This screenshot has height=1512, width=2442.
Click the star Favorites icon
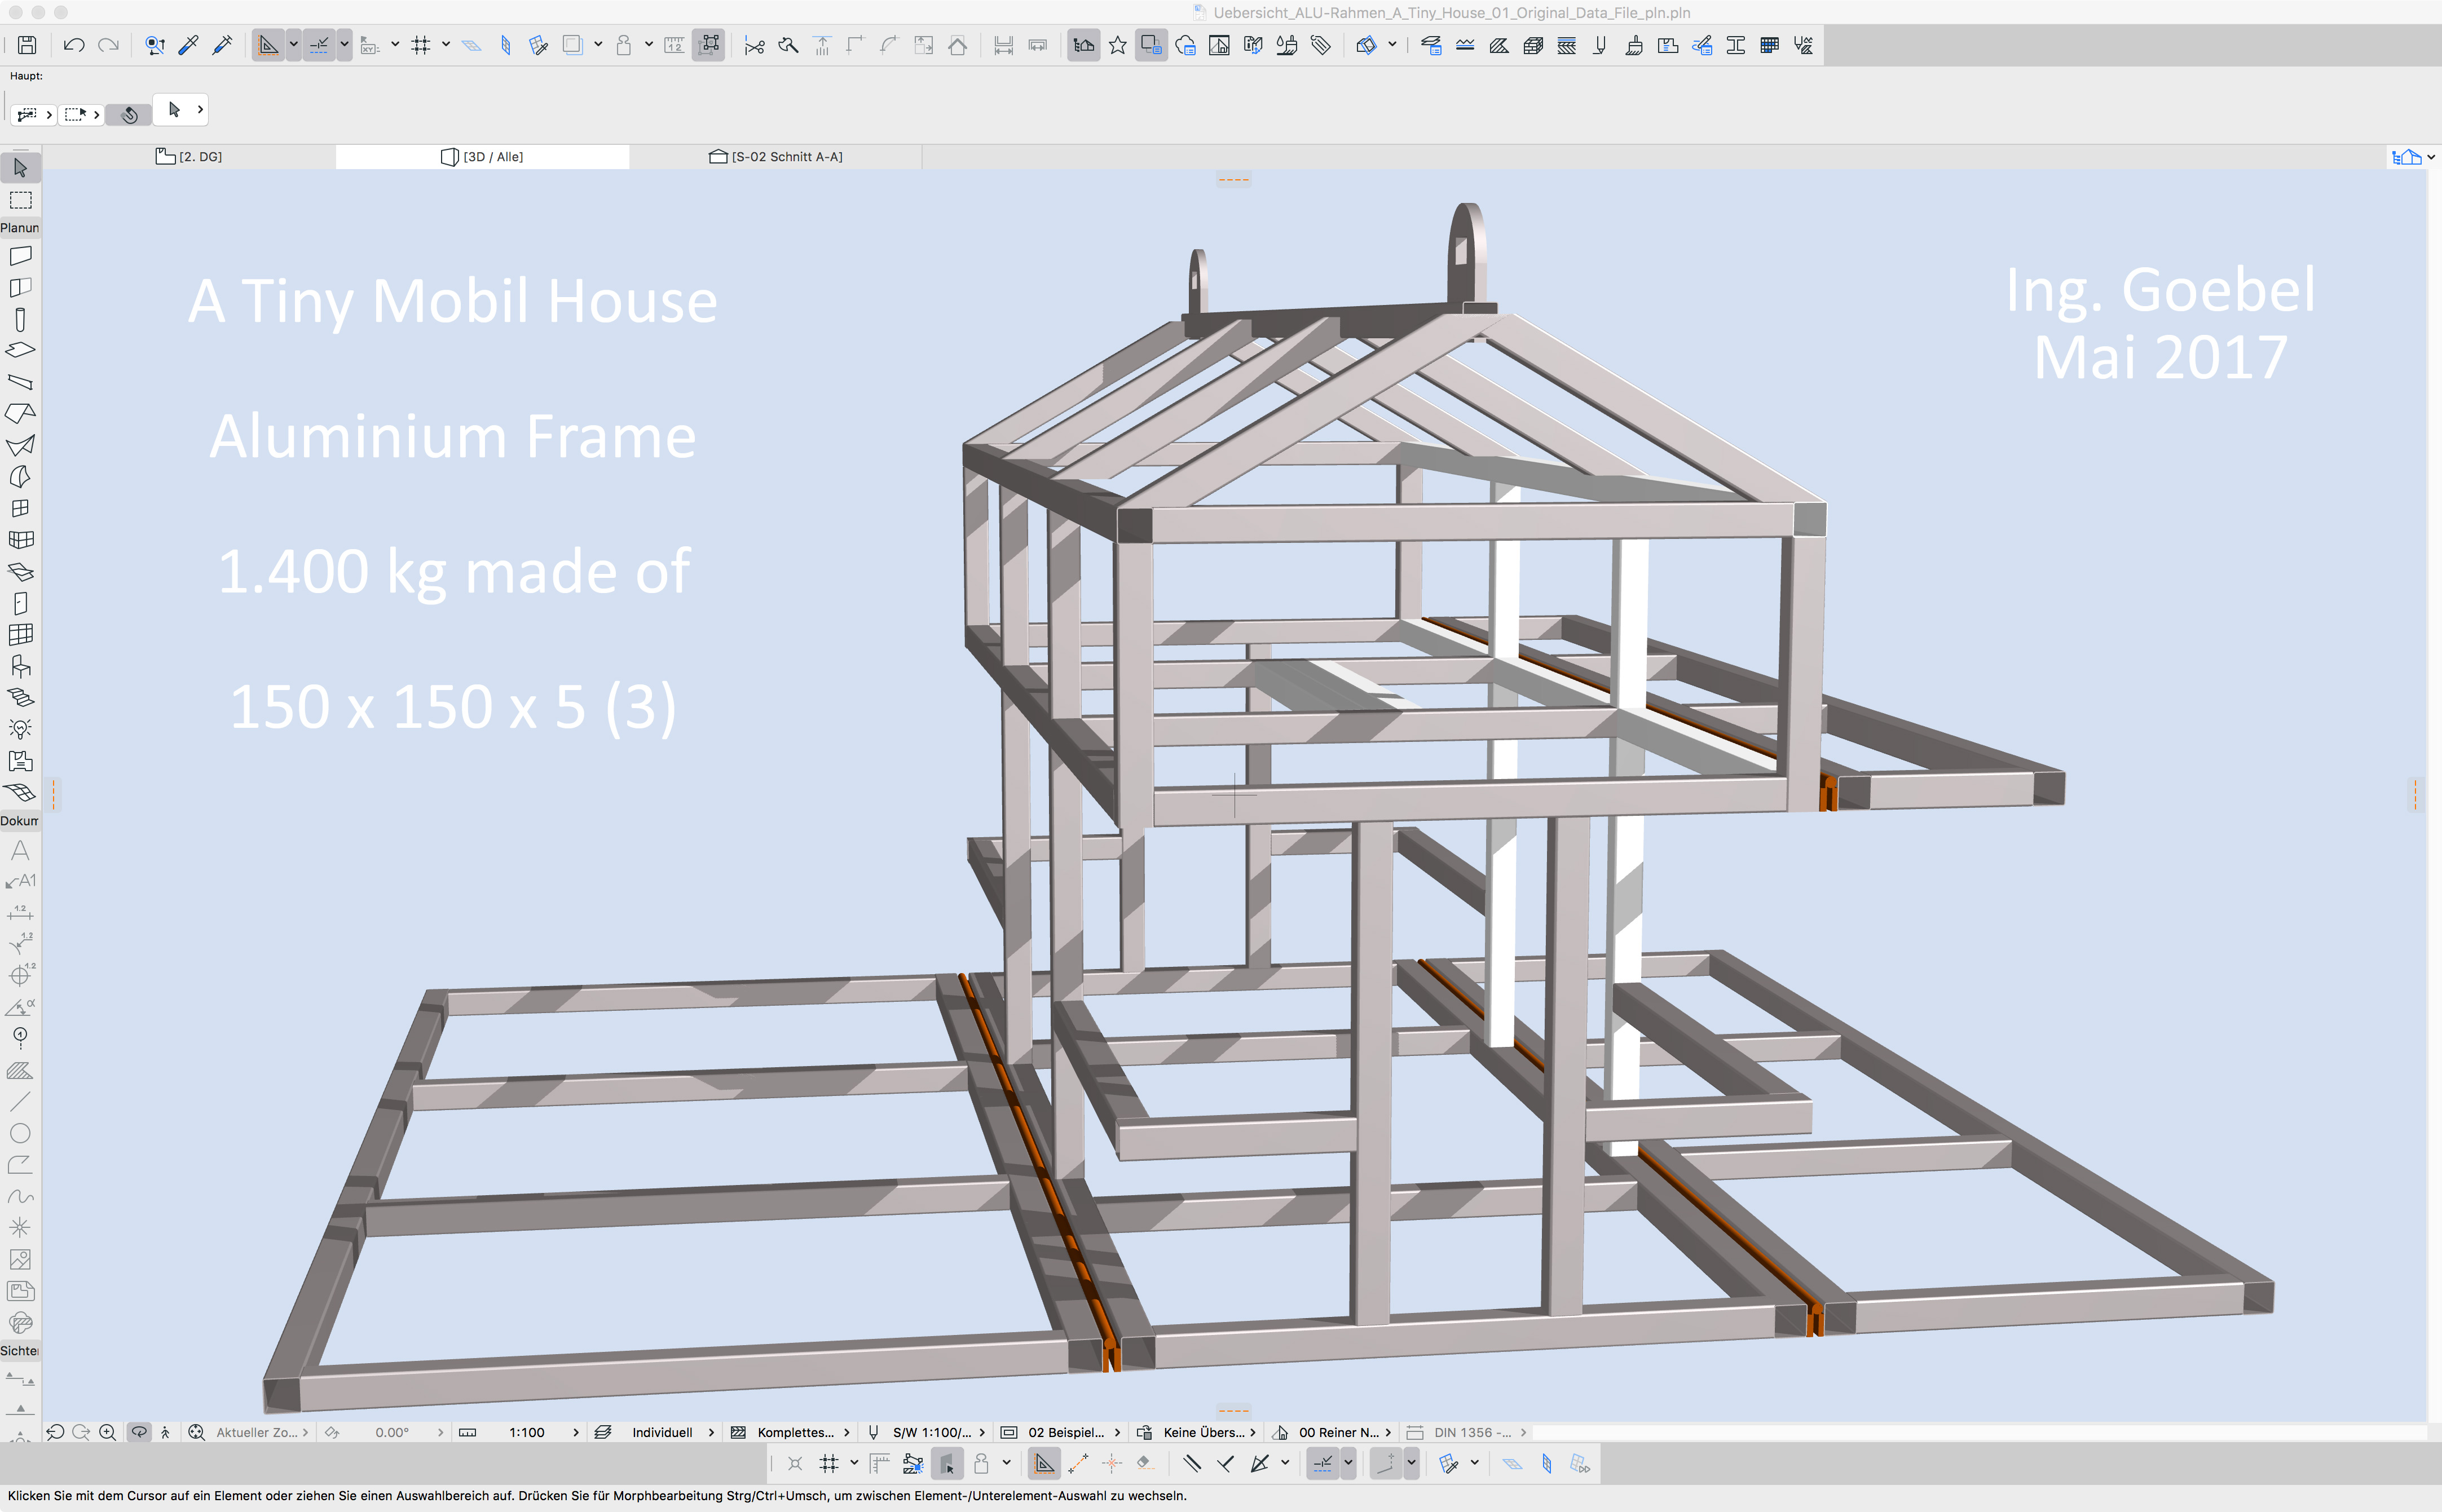tap(1117, 45)
